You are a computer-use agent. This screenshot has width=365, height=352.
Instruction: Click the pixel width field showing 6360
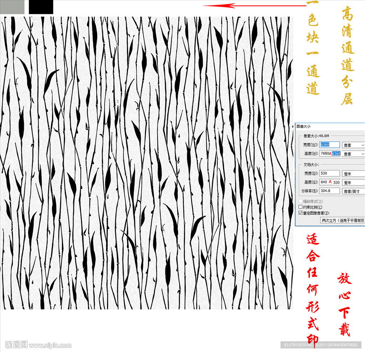click(x=329, y=145)
